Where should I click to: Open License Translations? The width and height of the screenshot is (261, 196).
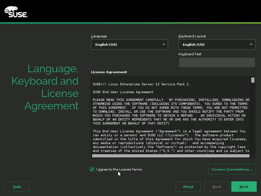pos(232,169)
